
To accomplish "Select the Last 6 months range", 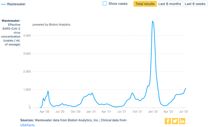I will tap(170, 4).
